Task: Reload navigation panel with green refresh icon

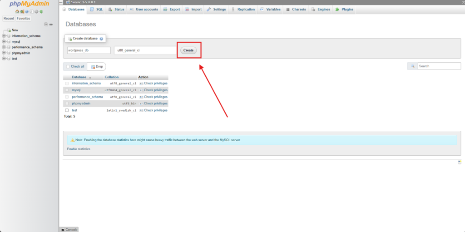Action: click(41, 11)
